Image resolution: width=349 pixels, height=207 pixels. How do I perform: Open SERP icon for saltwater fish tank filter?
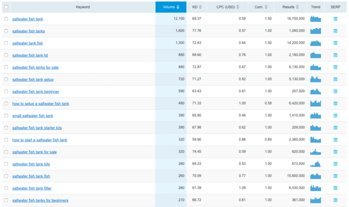tap(335, 188)
